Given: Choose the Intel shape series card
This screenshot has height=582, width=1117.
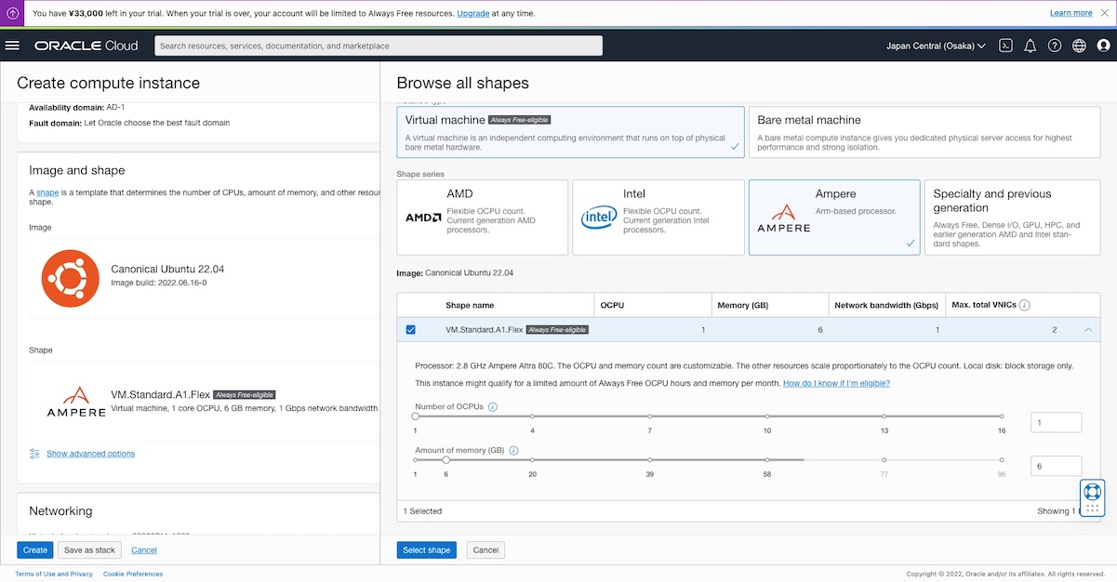Looking at the screenshot, I should (x=658, y=218).
